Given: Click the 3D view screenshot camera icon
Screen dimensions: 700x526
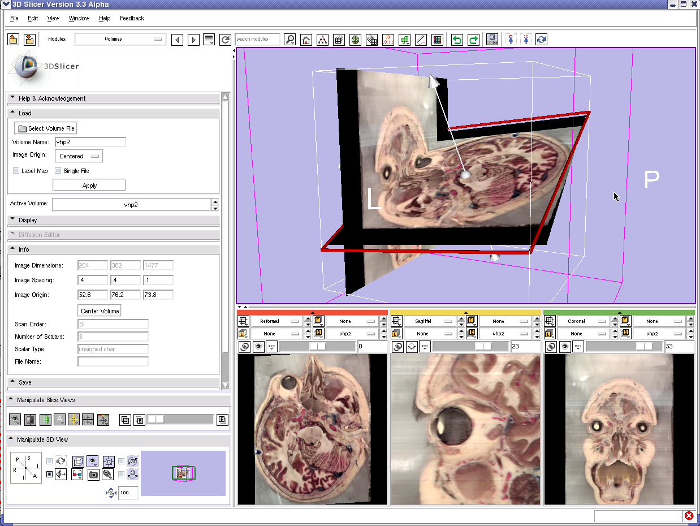Looking at the screenshot, I should 93,475.
